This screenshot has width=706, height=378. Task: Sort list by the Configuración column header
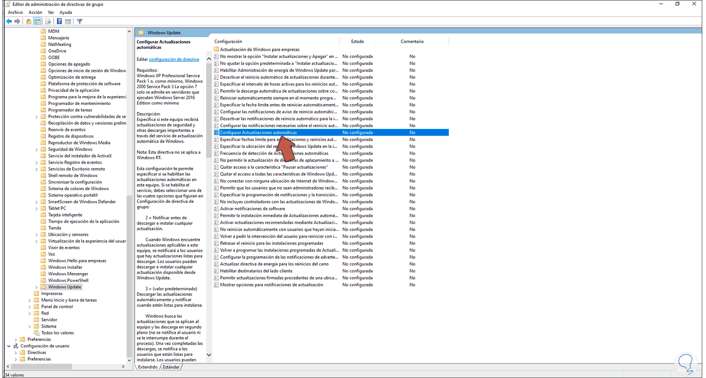(275, 41)
